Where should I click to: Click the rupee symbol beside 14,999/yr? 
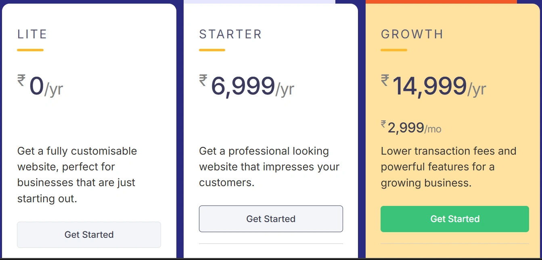(385, 80)
